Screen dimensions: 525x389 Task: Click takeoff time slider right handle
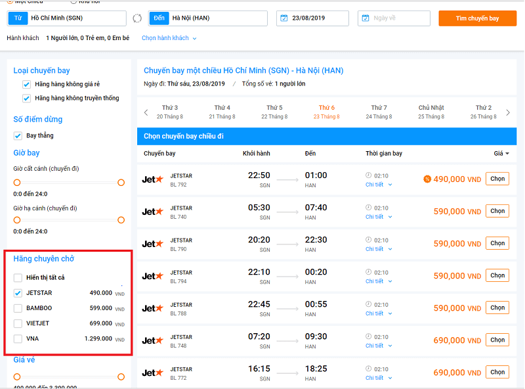121,183
